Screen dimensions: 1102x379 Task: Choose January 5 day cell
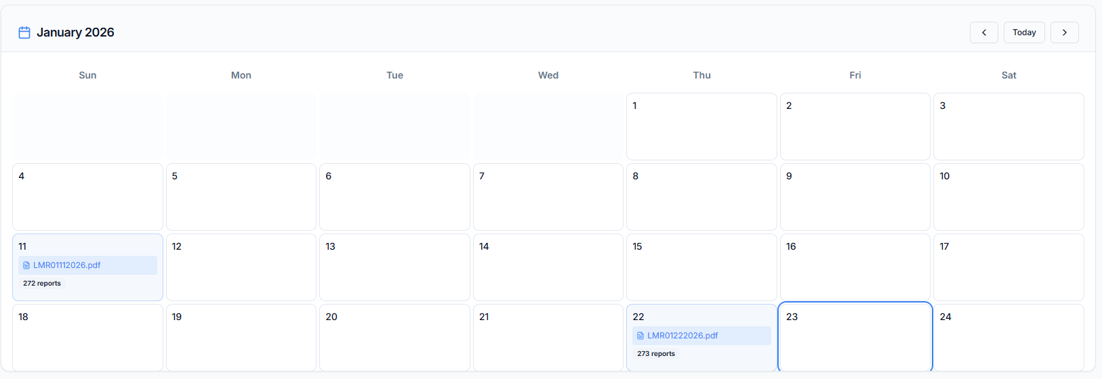(241, 197)
